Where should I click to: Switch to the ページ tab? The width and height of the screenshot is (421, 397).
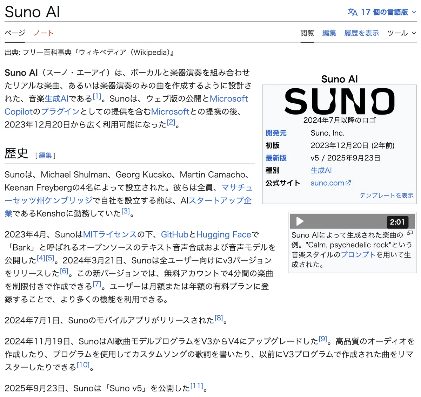tap(15, 33)
